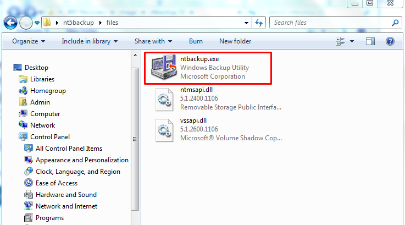
Task: Expand the change view options arrow
Action: (353, 41)
